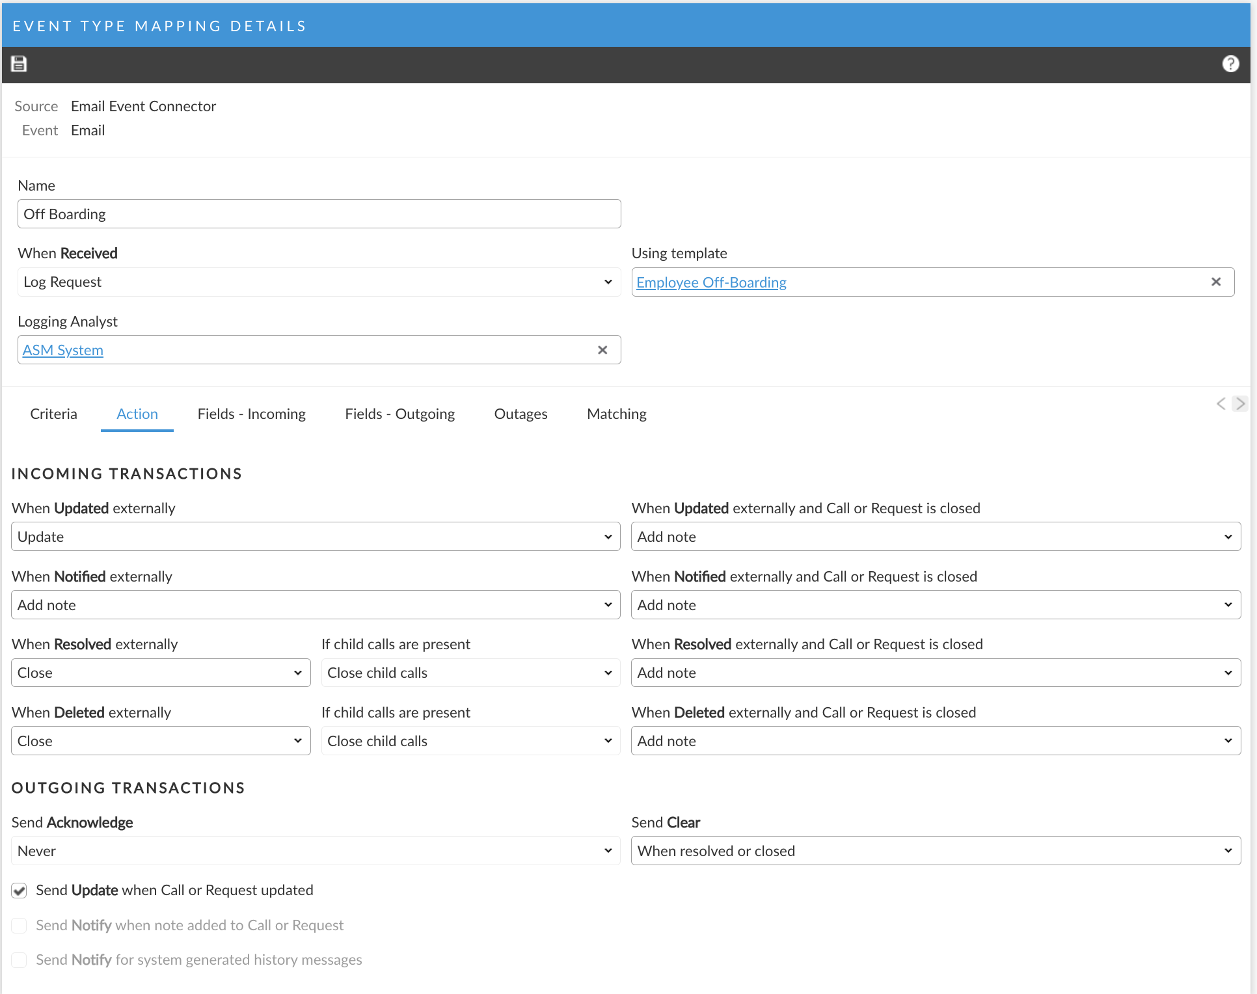Click into the Name field Off Boarding
Image resolution: width=1257 pixels, height=994 pixels.
pos(319,214)
